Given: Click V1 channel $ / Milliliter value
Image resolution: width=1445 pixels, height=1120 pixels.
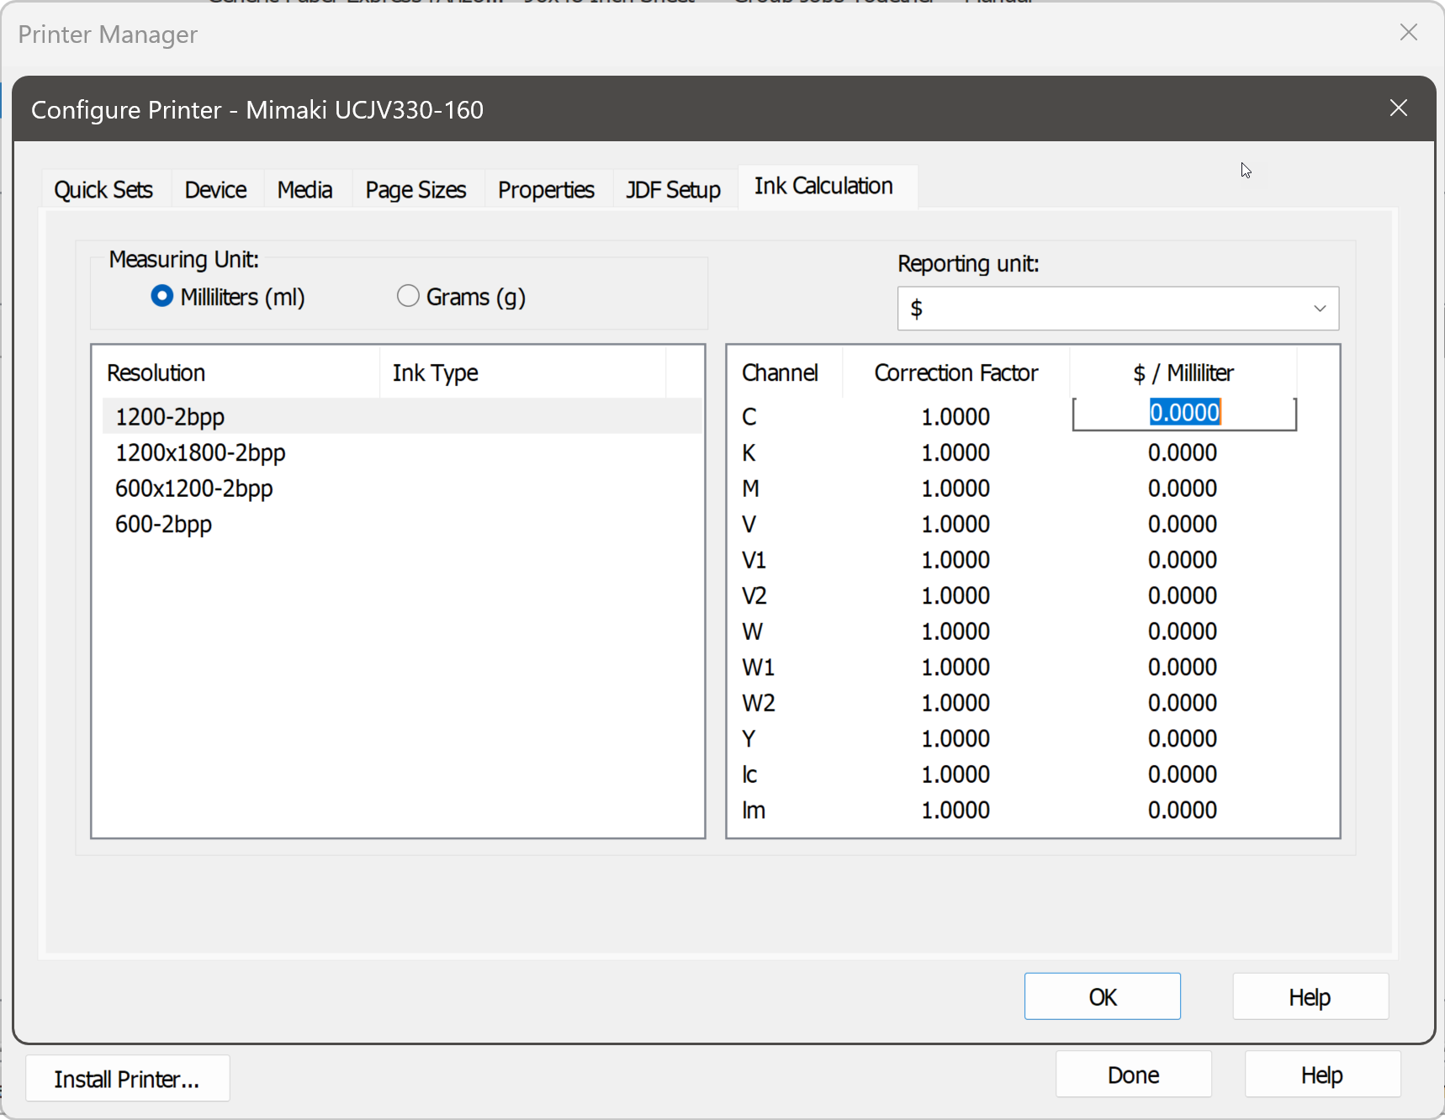Looking at the screenshot, I should [1183, 560].
